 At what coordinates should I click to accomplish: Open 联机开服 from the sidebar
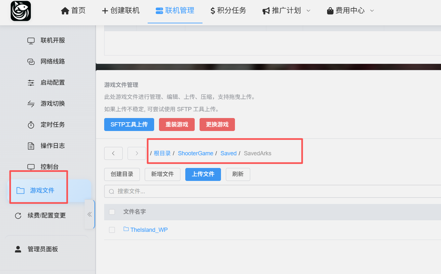tap(53, 41)
